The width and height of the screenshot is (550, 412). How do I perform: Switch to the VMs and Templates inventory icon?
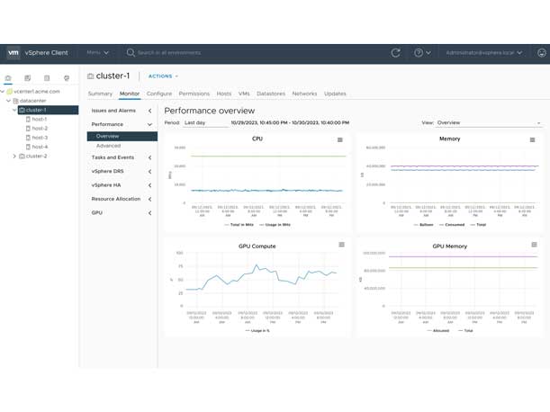[x=28, y=79]
